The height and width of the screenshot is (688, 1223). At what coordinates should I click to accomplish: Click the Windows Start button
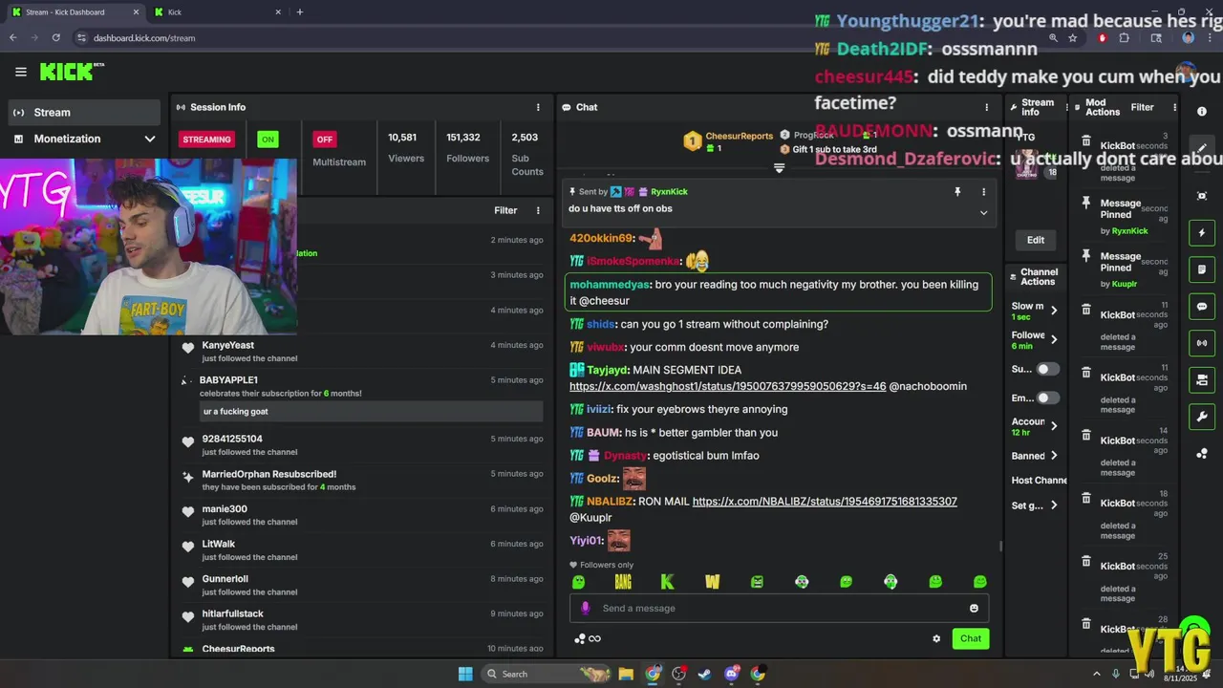coord(465,674)
